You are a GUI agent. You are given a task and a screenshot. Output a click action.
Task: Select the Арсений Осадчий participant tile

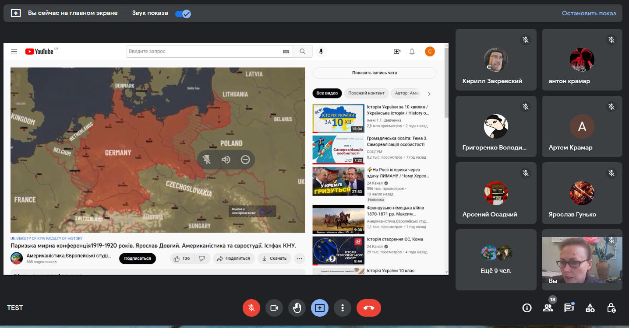pos(496,193)
